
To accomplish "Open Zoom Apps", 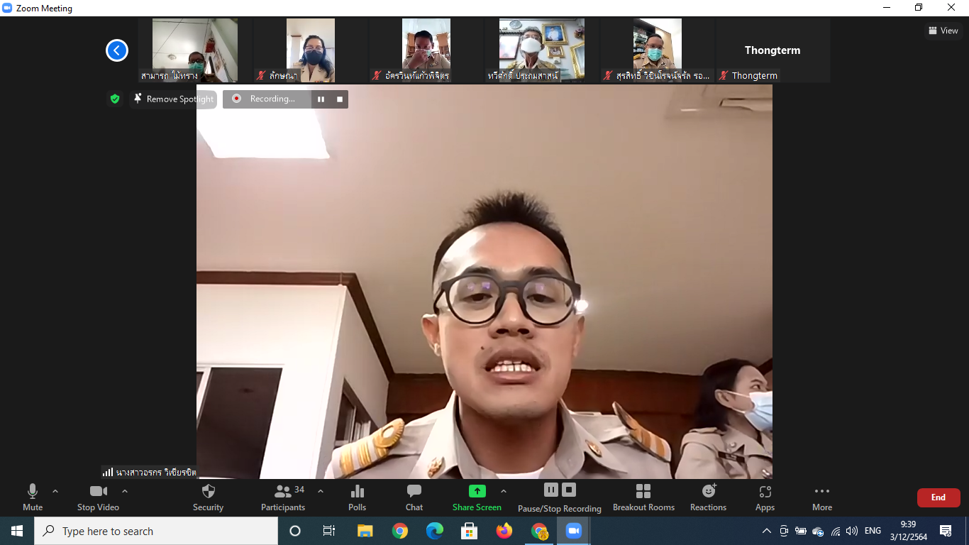I will 765,497.
